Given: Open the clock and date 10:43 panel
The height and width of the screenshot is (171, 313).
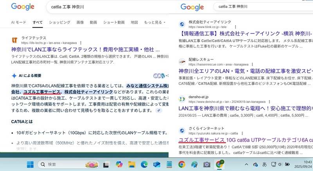Looking at the screenshot, I should pyautogui.click(x=303, y=164).
